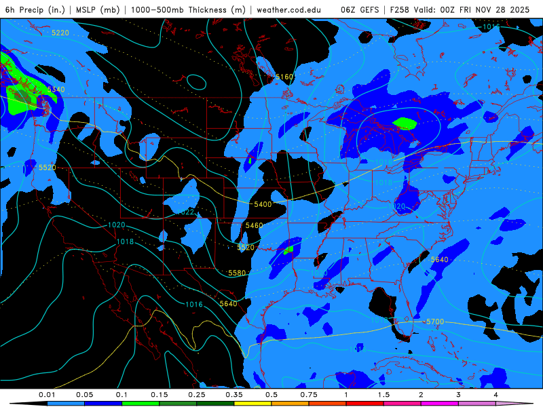Click the dark blue 0.05 legend swatch
543x407 pixels.
[103, 404]
